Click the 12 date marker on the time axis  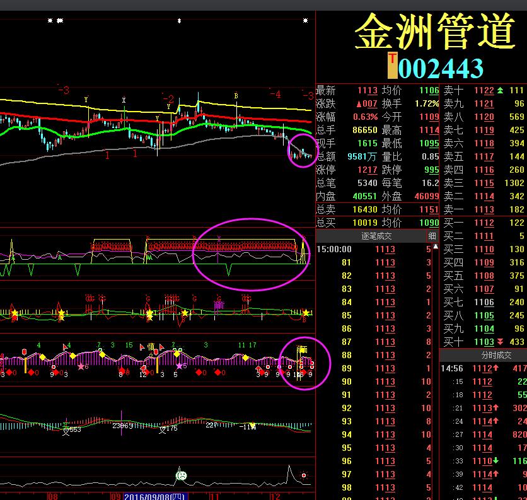(x=275, y=497)
